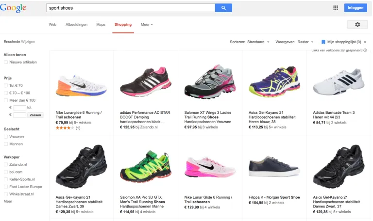Image resolution: width=373 pixels, height=221 pixels.
Task: Click the minimum price input field
Action: pyautogui.click(x=19, y=108)
